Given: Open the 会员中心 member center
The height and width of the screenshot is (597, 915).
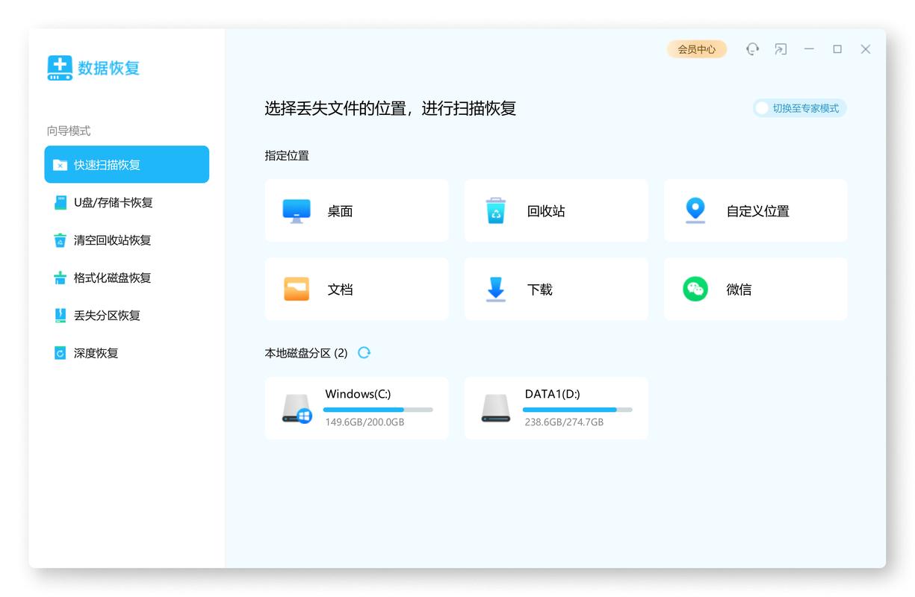Looking at the screenshot, I should pyautogui.click(x=696, y=49).
